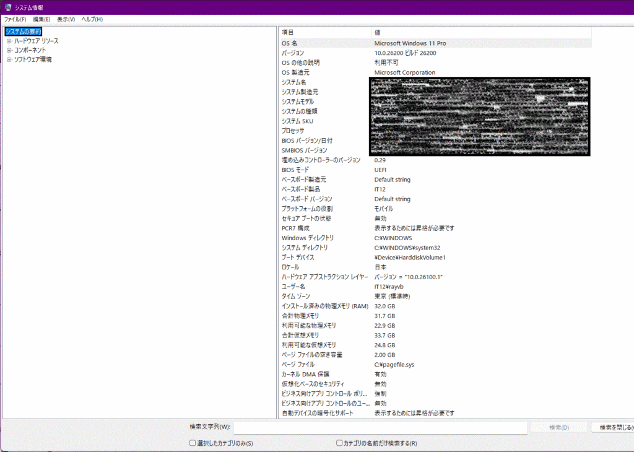Image resolution: width=634 pixels, height=452 pixels.
Task: Select ソフトウェア環境 tree label
Action: click(33, 59)
